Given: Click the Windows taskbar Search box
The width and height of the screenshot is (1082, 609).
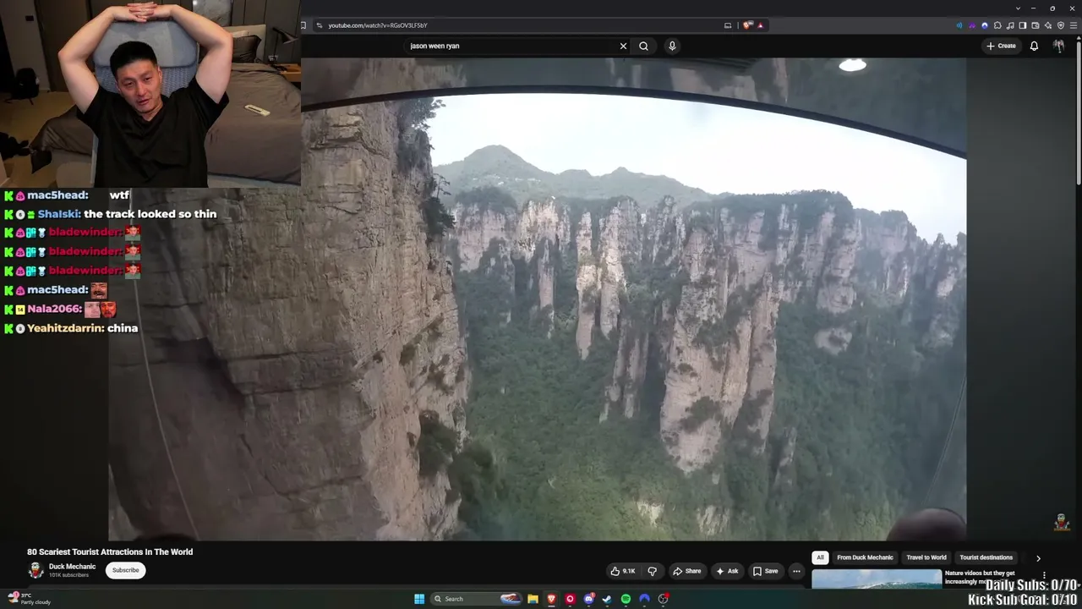Looking at the screenshot, I should (x=476, y=599).
